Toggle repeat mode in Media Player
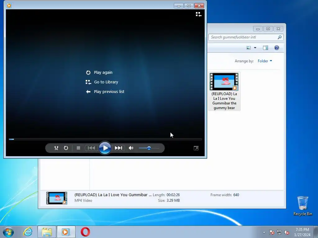Viewport: 318px width, 238px height. 66,148
